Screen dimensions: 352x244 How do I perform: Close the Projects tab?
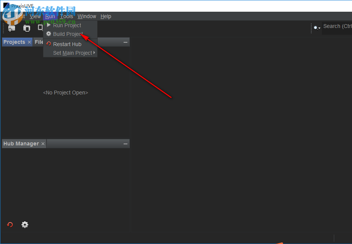[29, 42]
